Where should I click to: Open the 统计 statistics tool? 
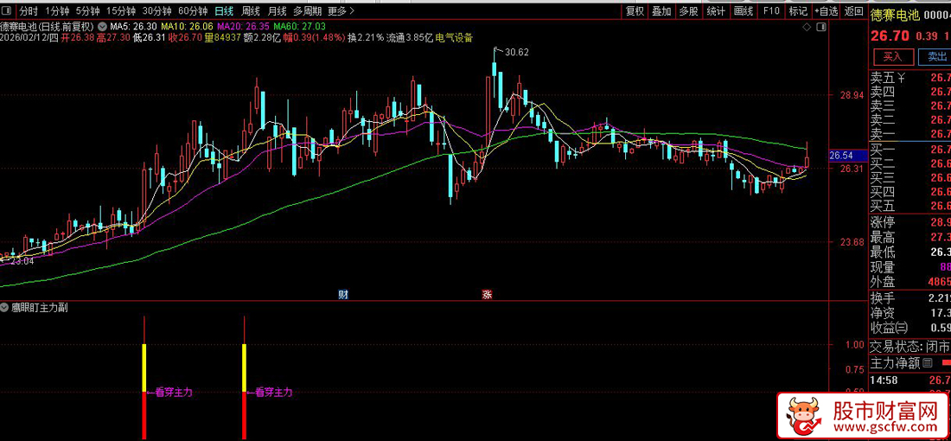point(716,11)
